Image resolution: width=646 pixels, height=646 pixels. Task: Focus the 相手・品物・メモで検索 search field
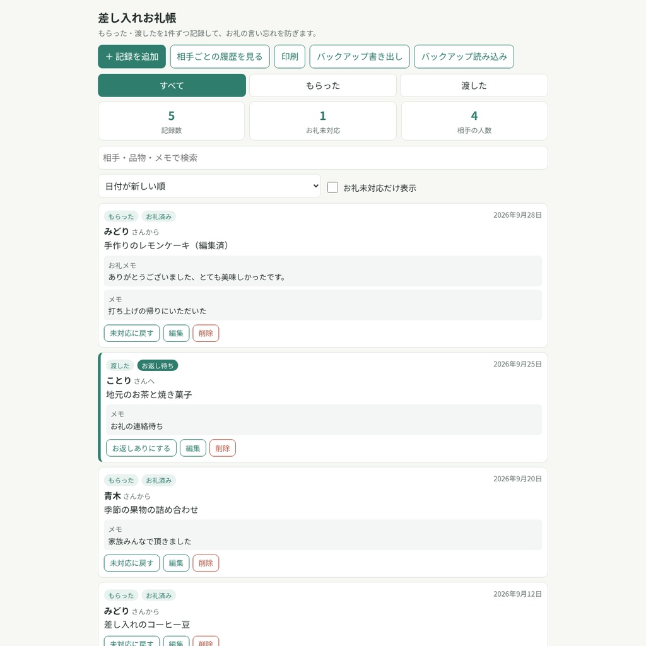tap(323, 158)
